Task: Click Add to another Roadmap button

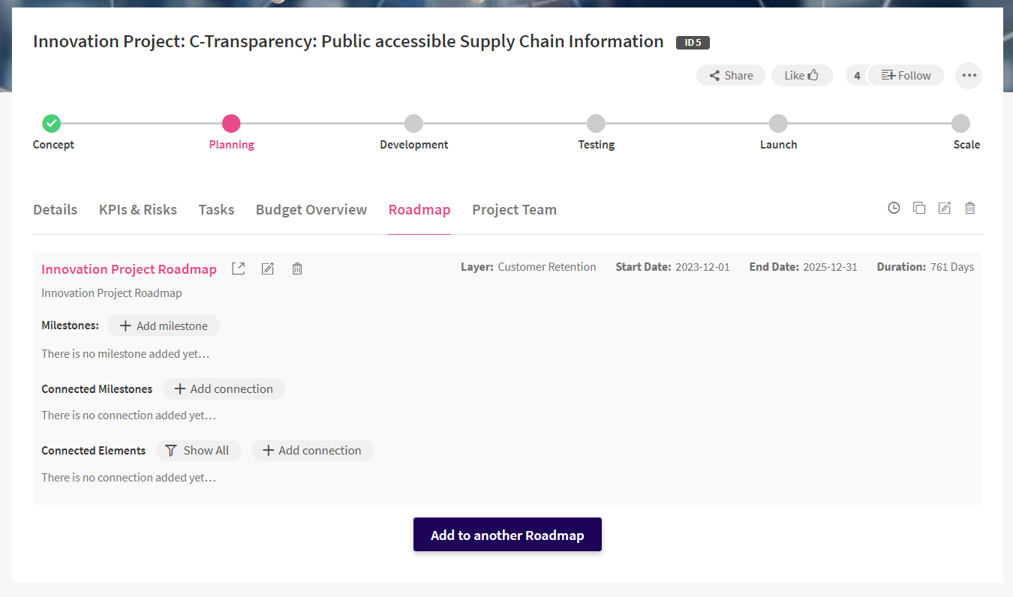Action: click(507, 535)
